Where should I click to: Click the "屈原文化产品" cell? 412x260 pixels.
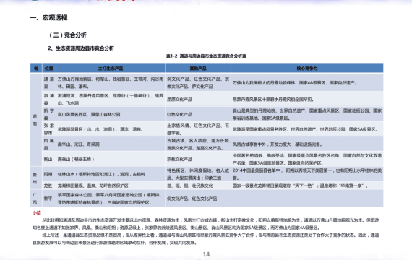click(x=198, y=99)
